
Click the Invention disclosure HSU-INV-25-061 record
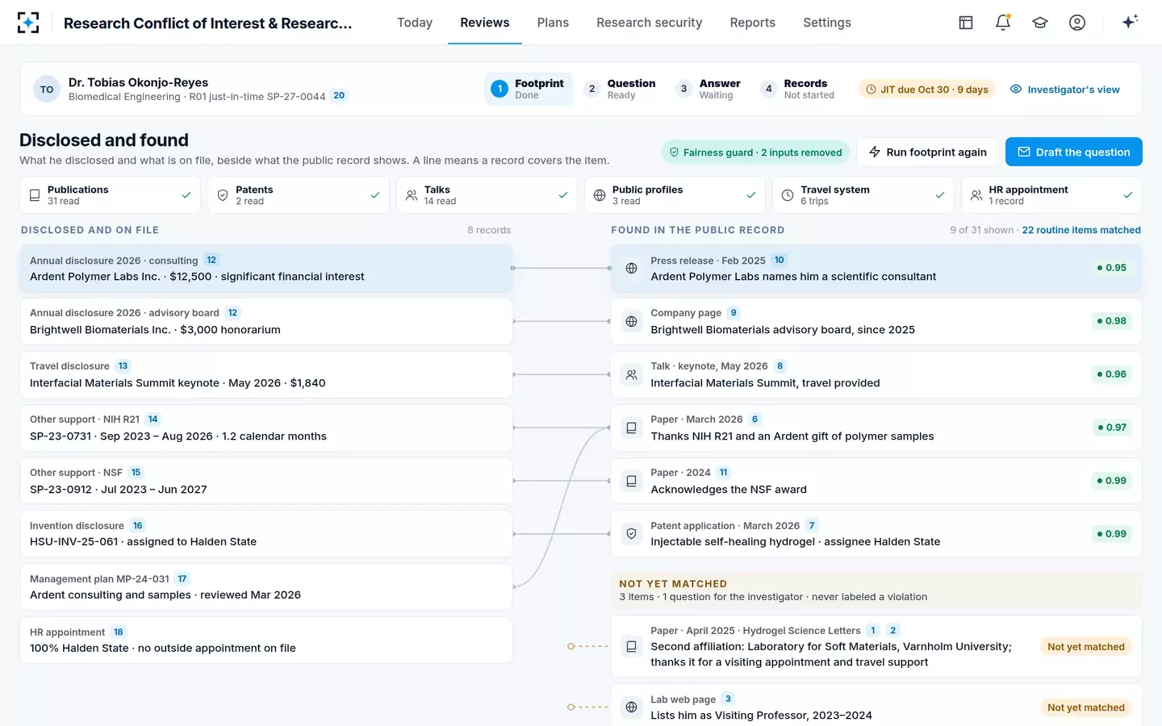(x=266, y=534)
